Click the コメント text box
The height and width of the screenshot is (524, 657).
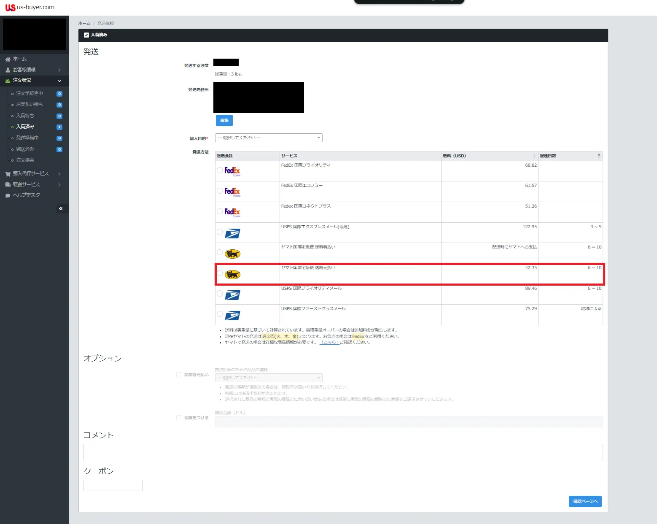(x=343, y=452)
